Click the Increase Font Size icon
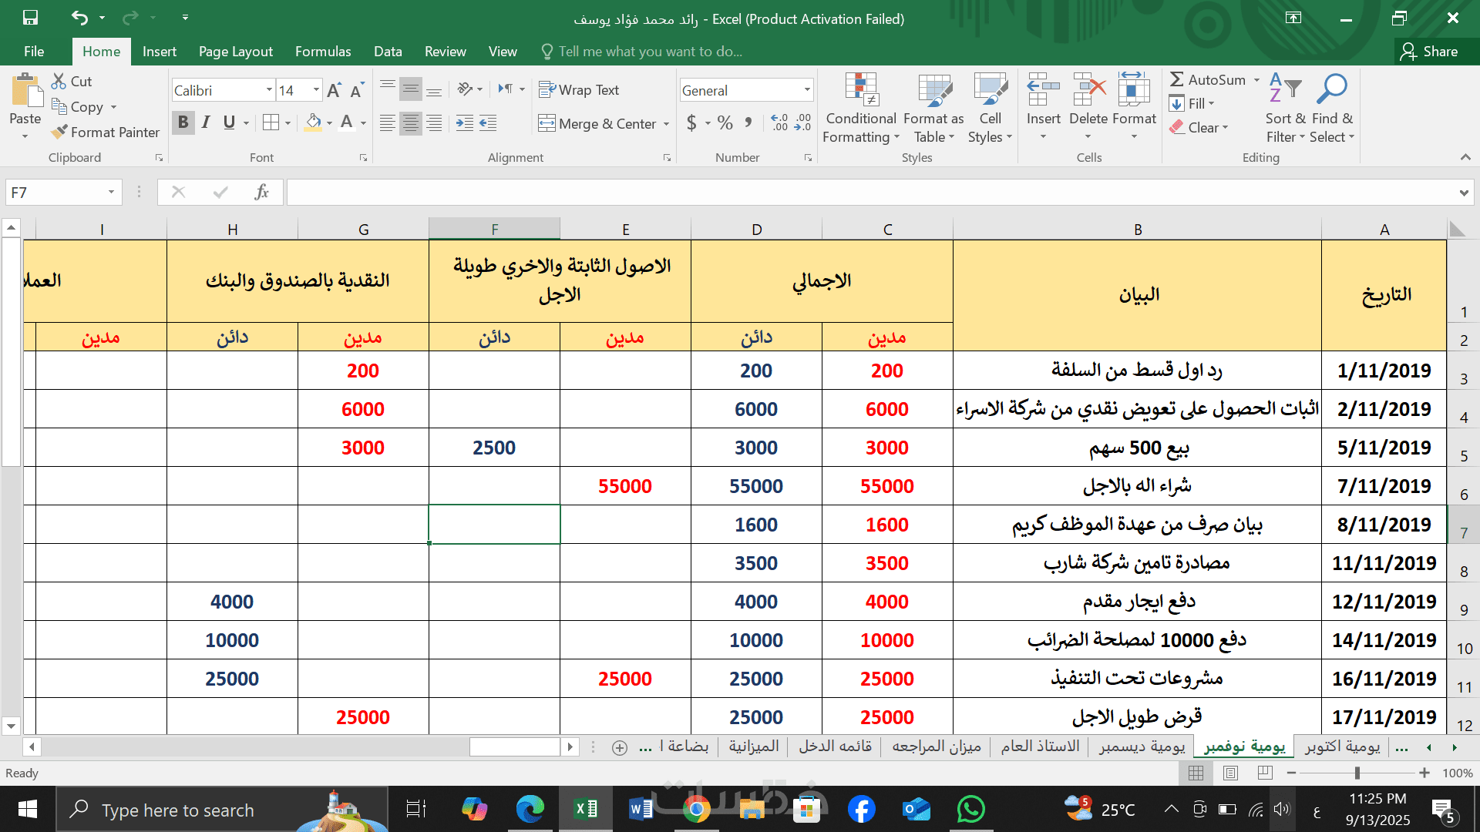 [x=333, y=91]
